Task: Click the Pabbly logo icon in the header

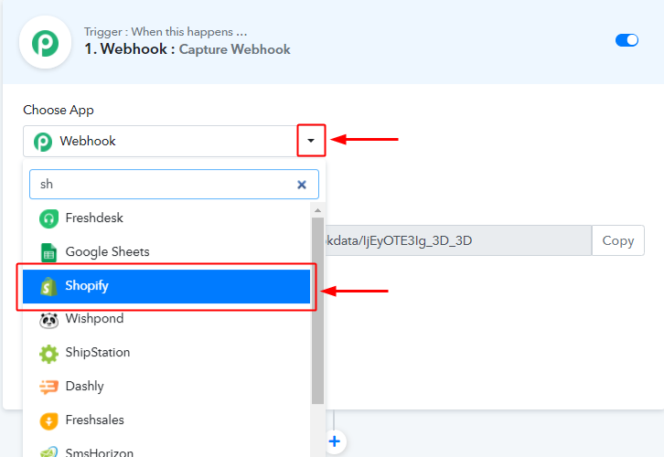Action: (45, 42)
